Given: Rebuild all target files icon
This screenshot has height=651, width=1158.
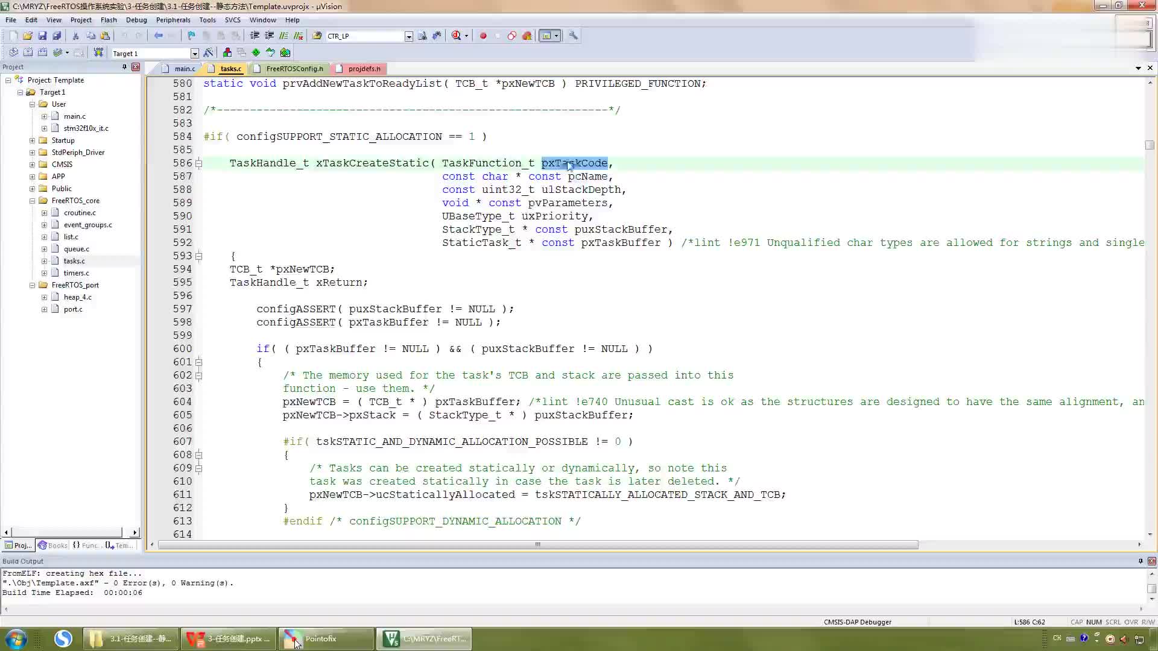Looking at the screenshot, I should [42, 52].
